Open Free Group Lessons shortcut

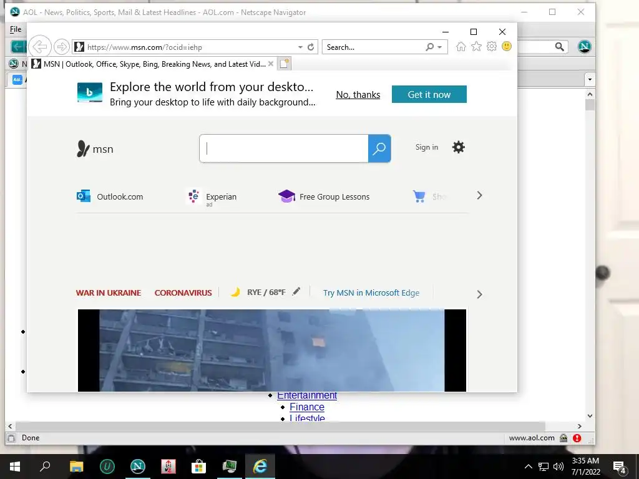tap(324, 196)
